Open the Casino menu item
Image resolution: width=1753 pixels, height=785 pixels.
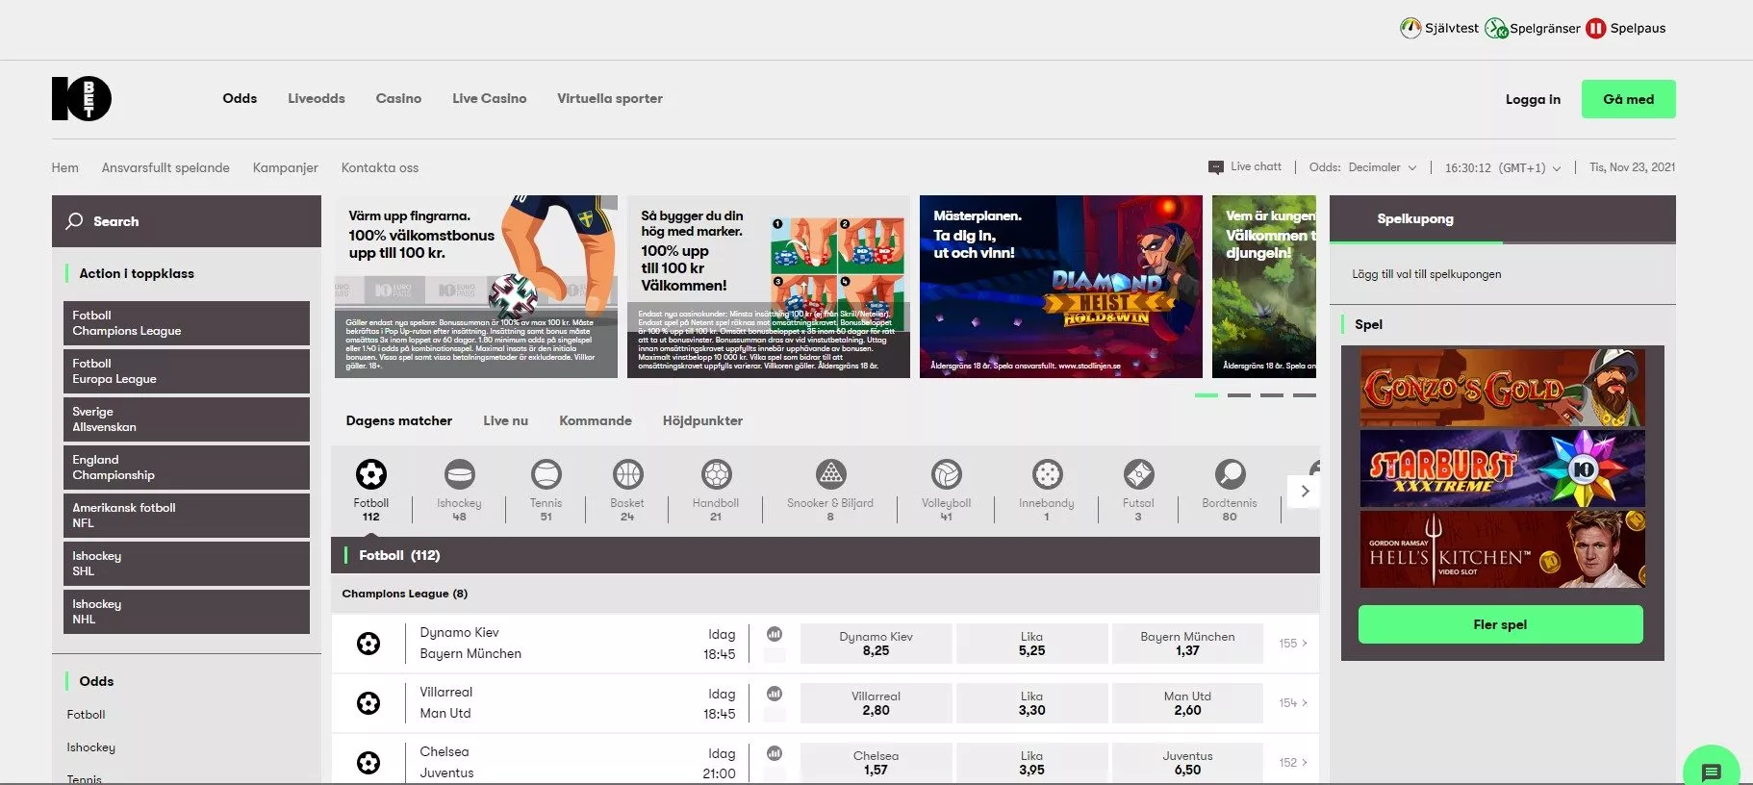pyautogui.click(x=398, y=98)
